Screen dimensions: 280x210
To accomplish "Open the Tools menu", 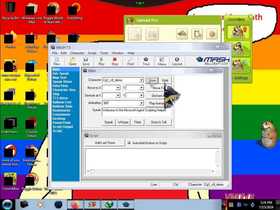I will tap(104, 53).
